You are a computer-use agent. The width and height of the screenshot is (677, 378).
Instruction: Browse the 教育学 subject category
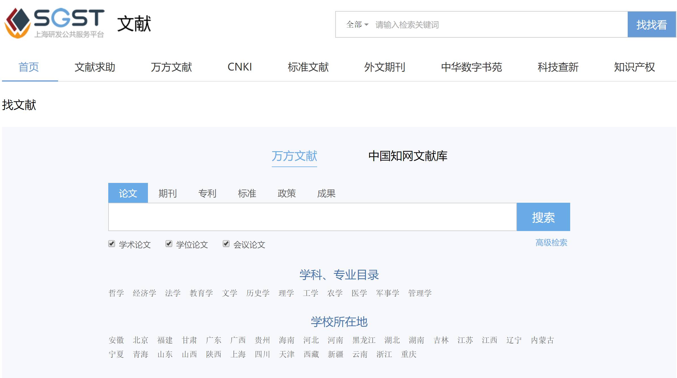coord(201,293)
